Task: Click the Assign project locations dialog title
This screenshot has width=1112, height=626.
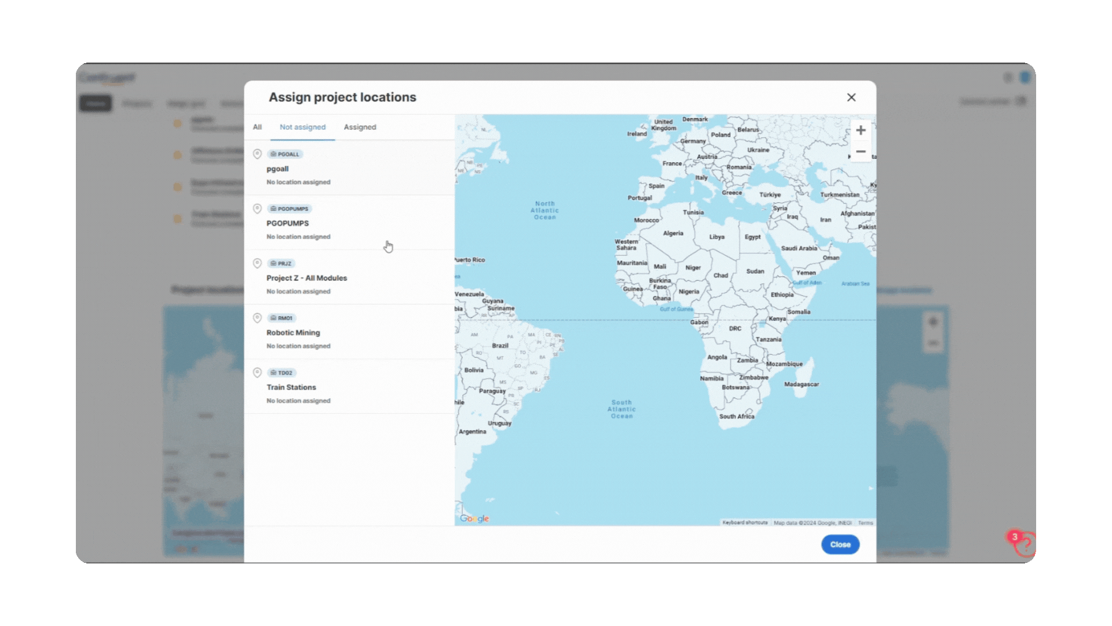Action: point(342,97)
